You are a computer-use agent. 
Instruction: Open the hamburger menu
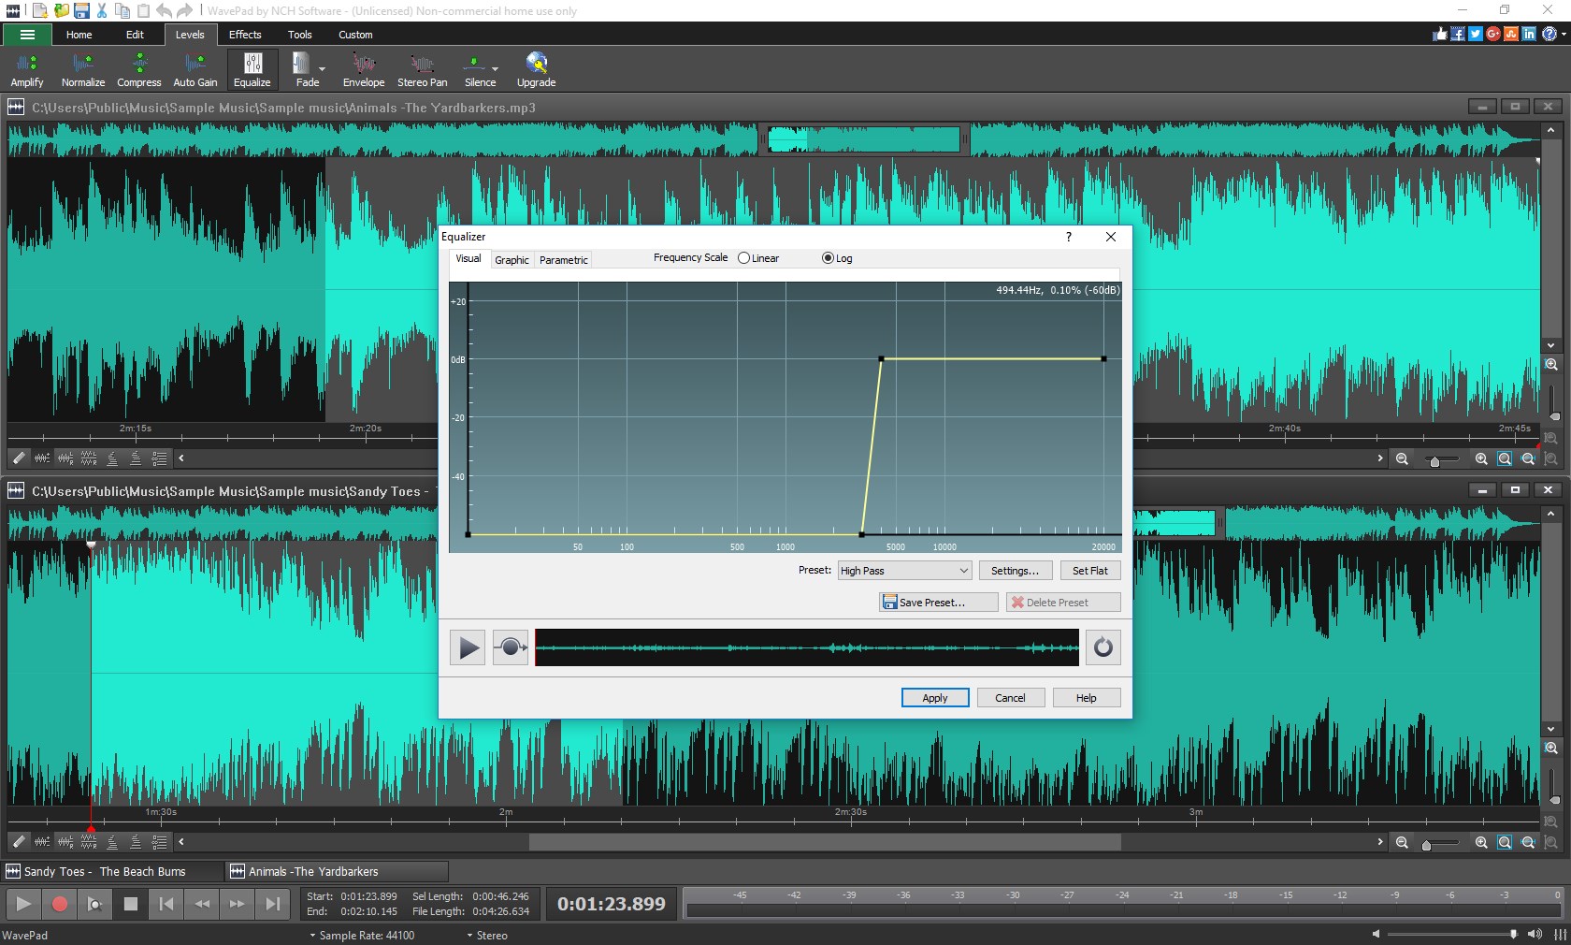point(26,35)
